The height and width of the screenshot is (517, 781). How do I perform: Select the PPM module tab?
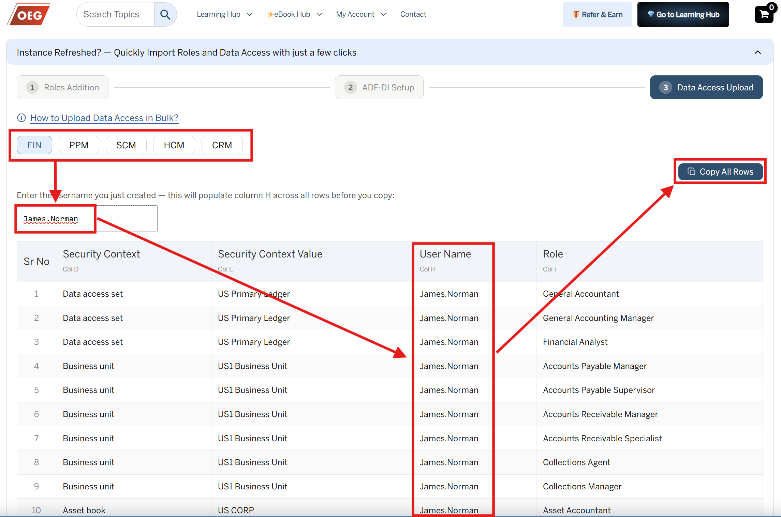[x=79, y=145]
